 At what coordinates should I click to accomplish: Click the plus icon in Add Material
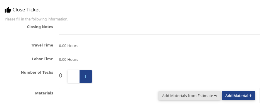[250, 96]
